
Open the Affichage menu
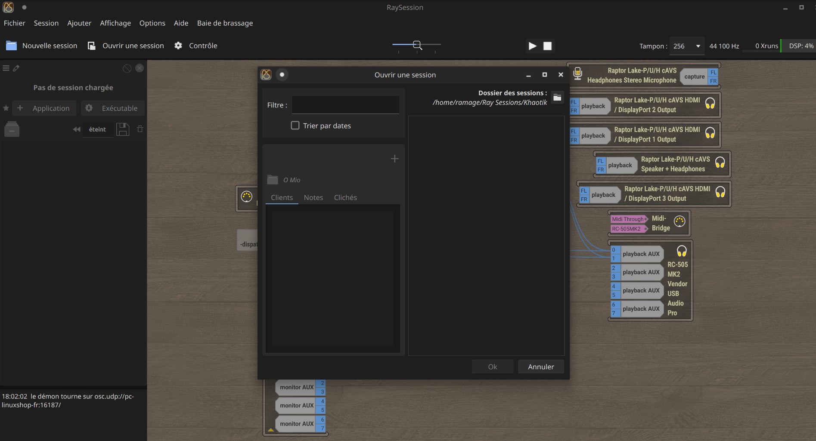[115, 23]
